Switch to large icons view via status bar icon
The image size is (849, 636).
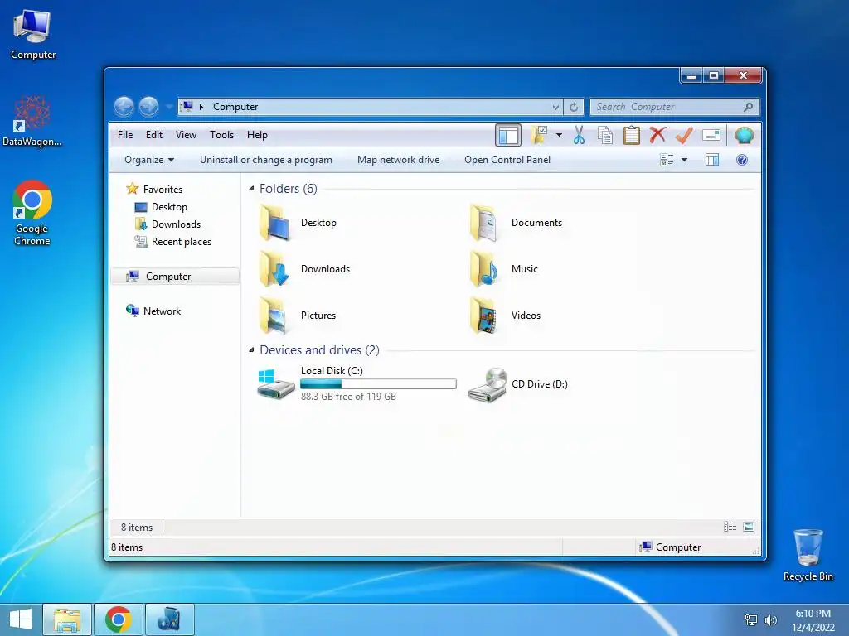pyautogui.click(x=749, y=527)
